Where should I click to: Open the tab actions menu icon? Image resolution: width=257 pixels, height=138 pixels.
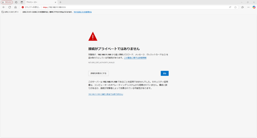tap(22, 2)
